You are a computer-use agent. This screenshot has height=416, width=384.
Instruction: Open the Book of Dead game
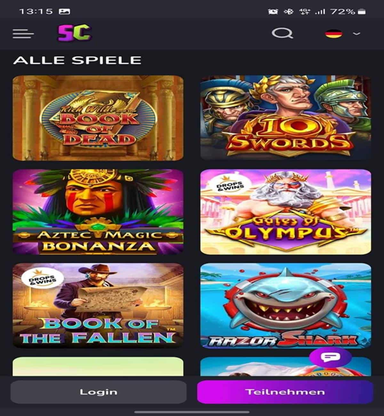pos(98,118)
